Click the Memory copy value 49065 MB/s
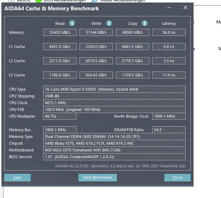Image resolution: width=221 pixels, height=198 pixels. coord(133,32)
